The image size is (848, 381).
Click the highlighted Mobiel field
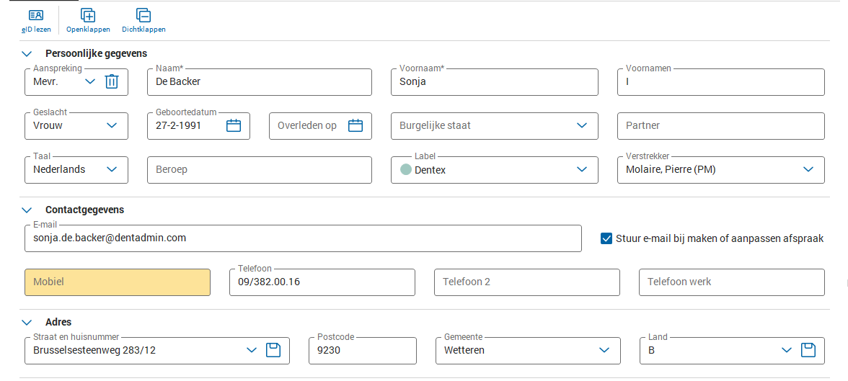tap(118, 282)
